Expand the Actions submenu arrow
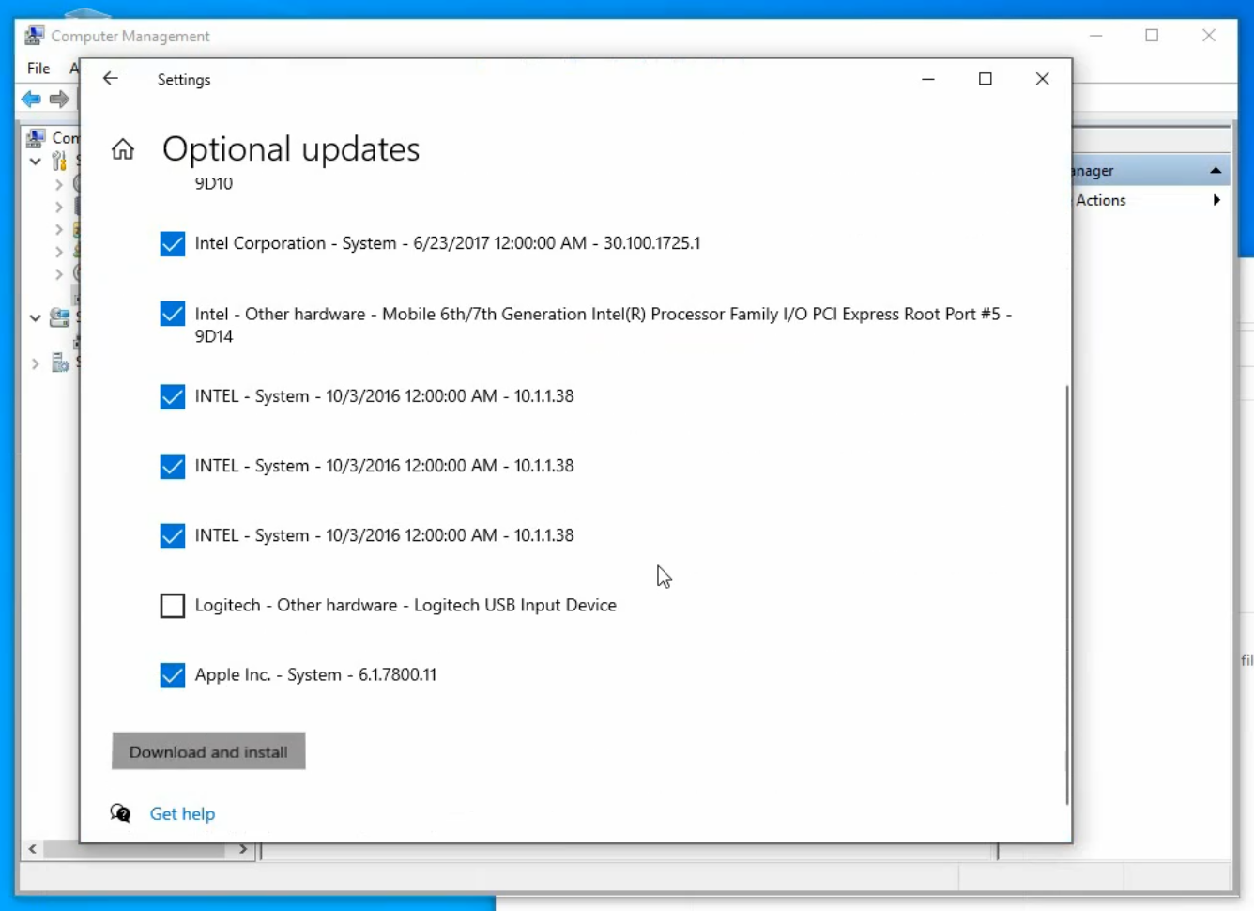The height and width of the screenshot is (911, 1254). (1216, 200)
